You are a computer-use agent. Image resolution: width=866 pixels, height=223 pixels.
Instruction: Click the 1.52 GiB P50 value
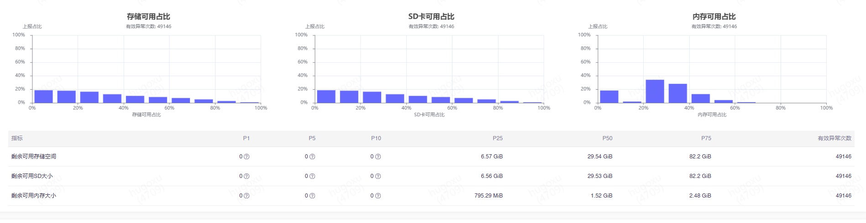602,196
